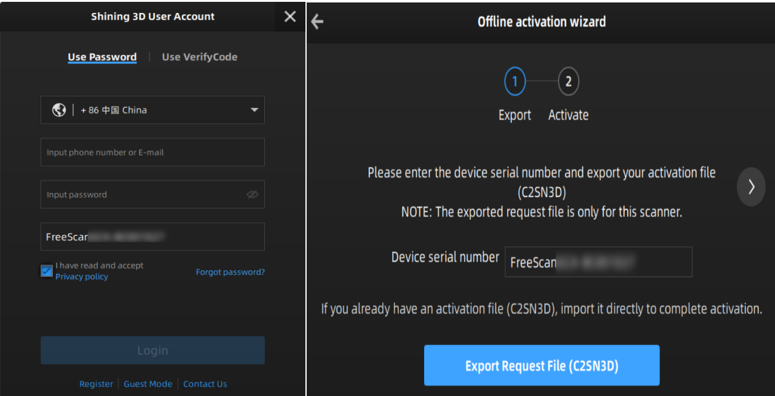775x396 pixels.
Task: Click the Offline activation wizard title
Action: 541,22
